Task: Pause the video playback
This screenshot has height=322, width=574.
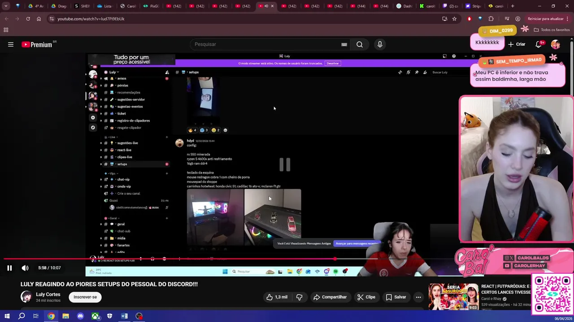Action: point(9,268)
